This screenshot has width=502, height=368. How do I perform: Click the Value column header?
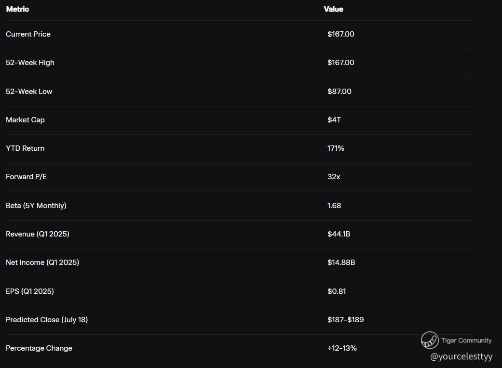pos(333,9)
